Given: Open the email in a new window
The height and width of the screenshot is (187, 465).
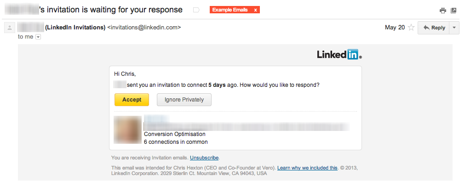Looking at the screenshot, I should point(454,10).
